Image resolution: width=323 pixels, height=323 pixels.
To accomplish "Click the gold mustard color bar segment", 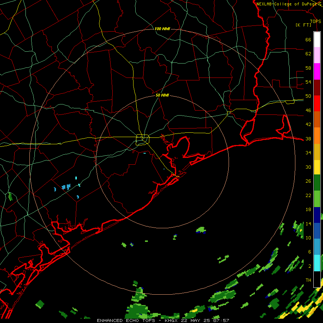I will click(317, 152).
